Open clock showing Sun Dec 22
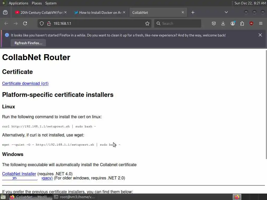The height and width of the screenshot is (200, 267). pos(250,3)
